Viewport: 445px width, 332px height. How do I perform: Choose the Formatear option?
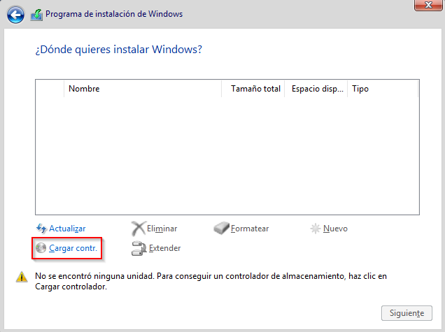(250, 229)
